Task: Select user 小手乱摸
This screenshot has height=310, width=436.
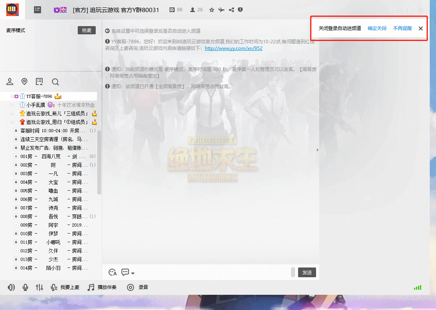Action: click(x=53, y=105)
